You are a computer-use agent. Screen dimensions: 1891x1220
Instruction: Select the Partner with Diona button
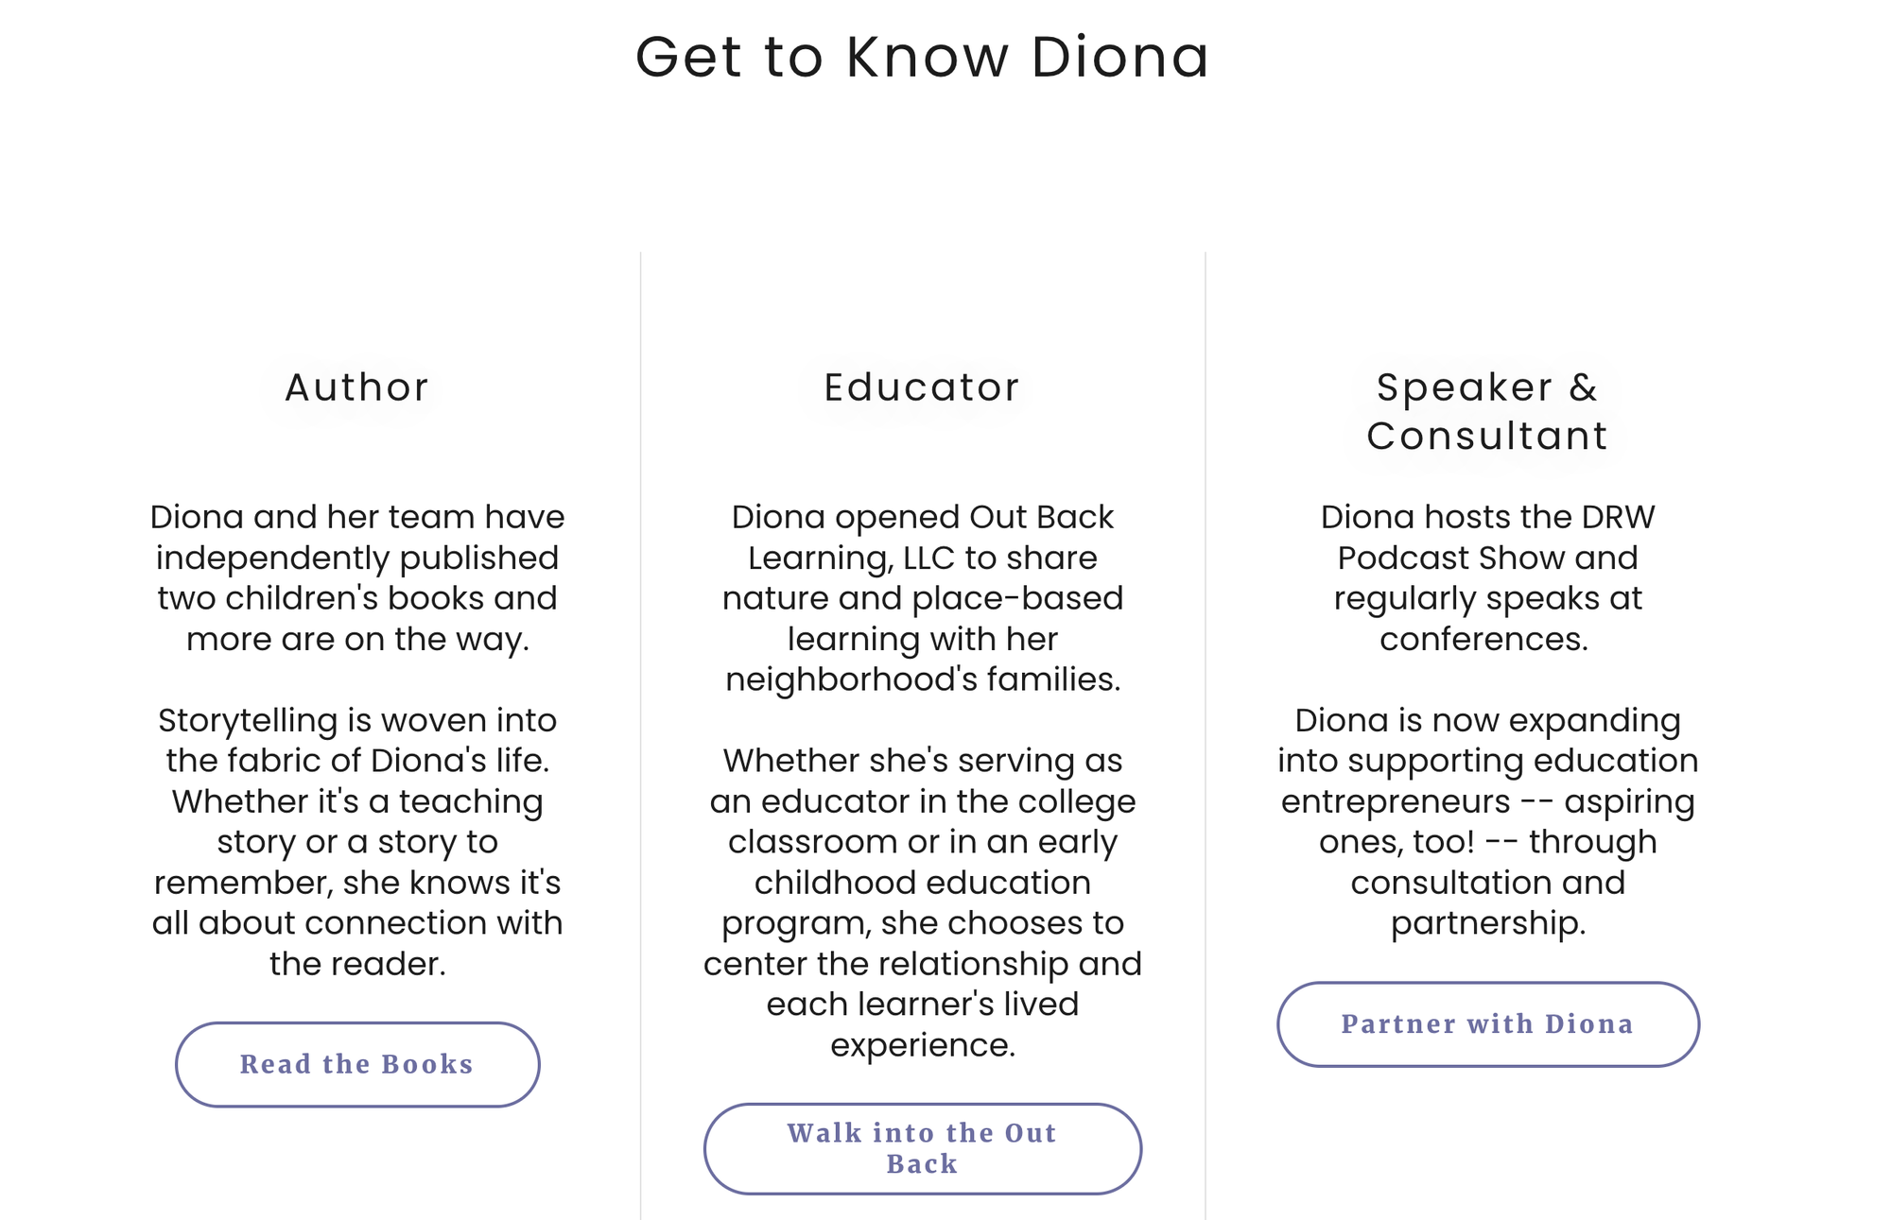click(1488, 1024)
